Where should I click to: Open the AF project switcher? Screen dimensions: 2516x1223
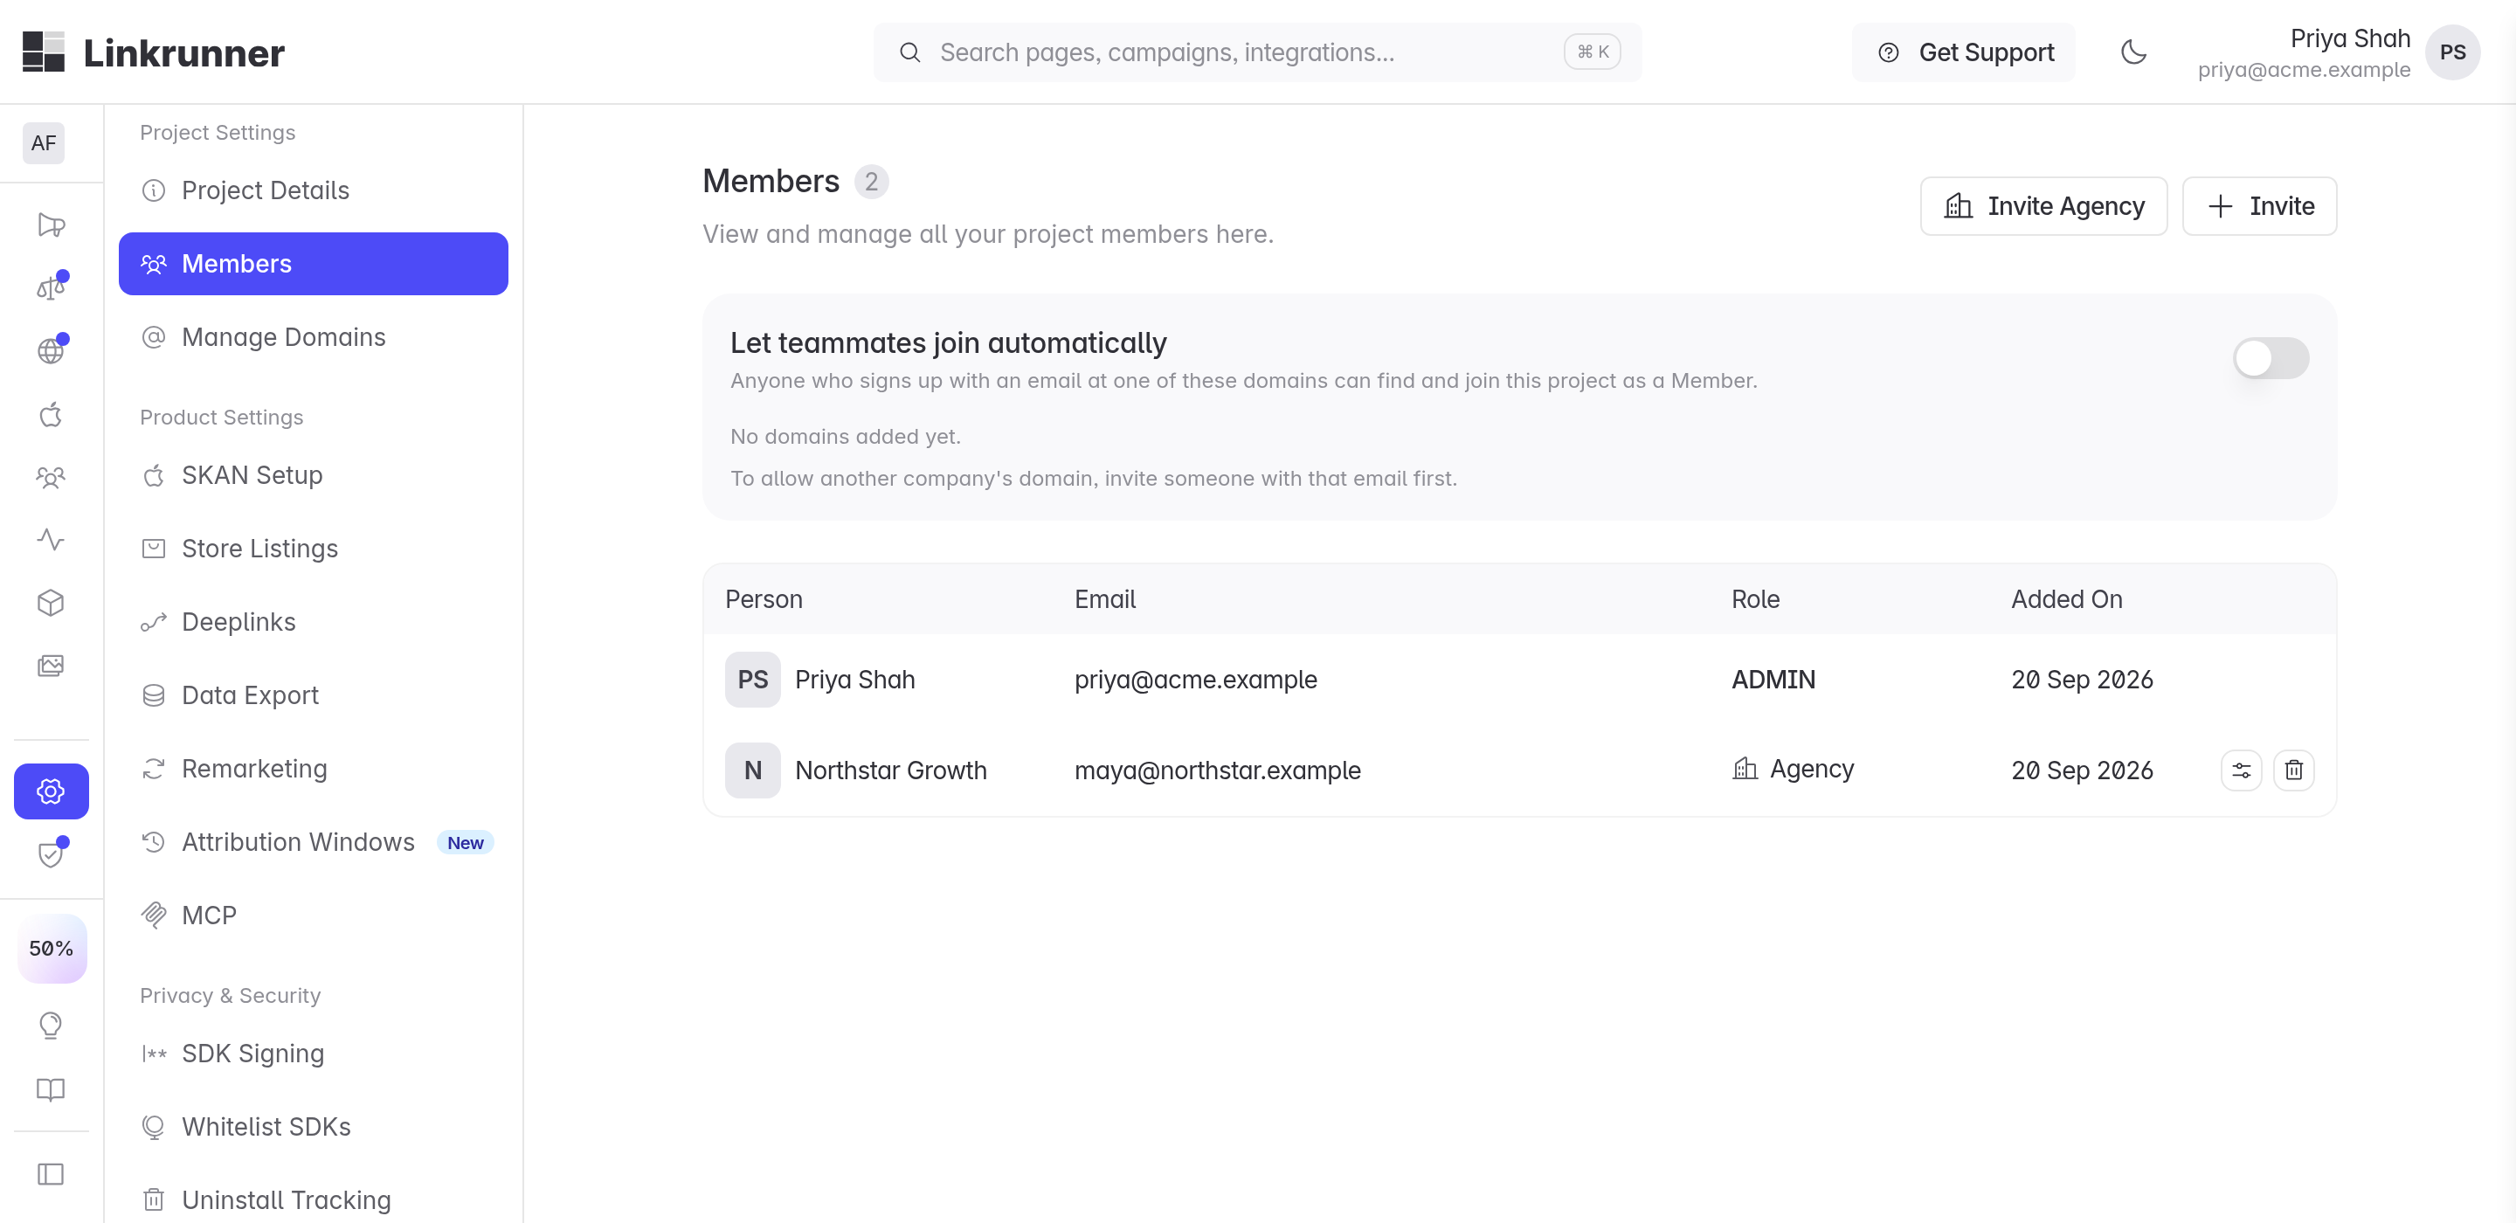[x=43, y=142]
